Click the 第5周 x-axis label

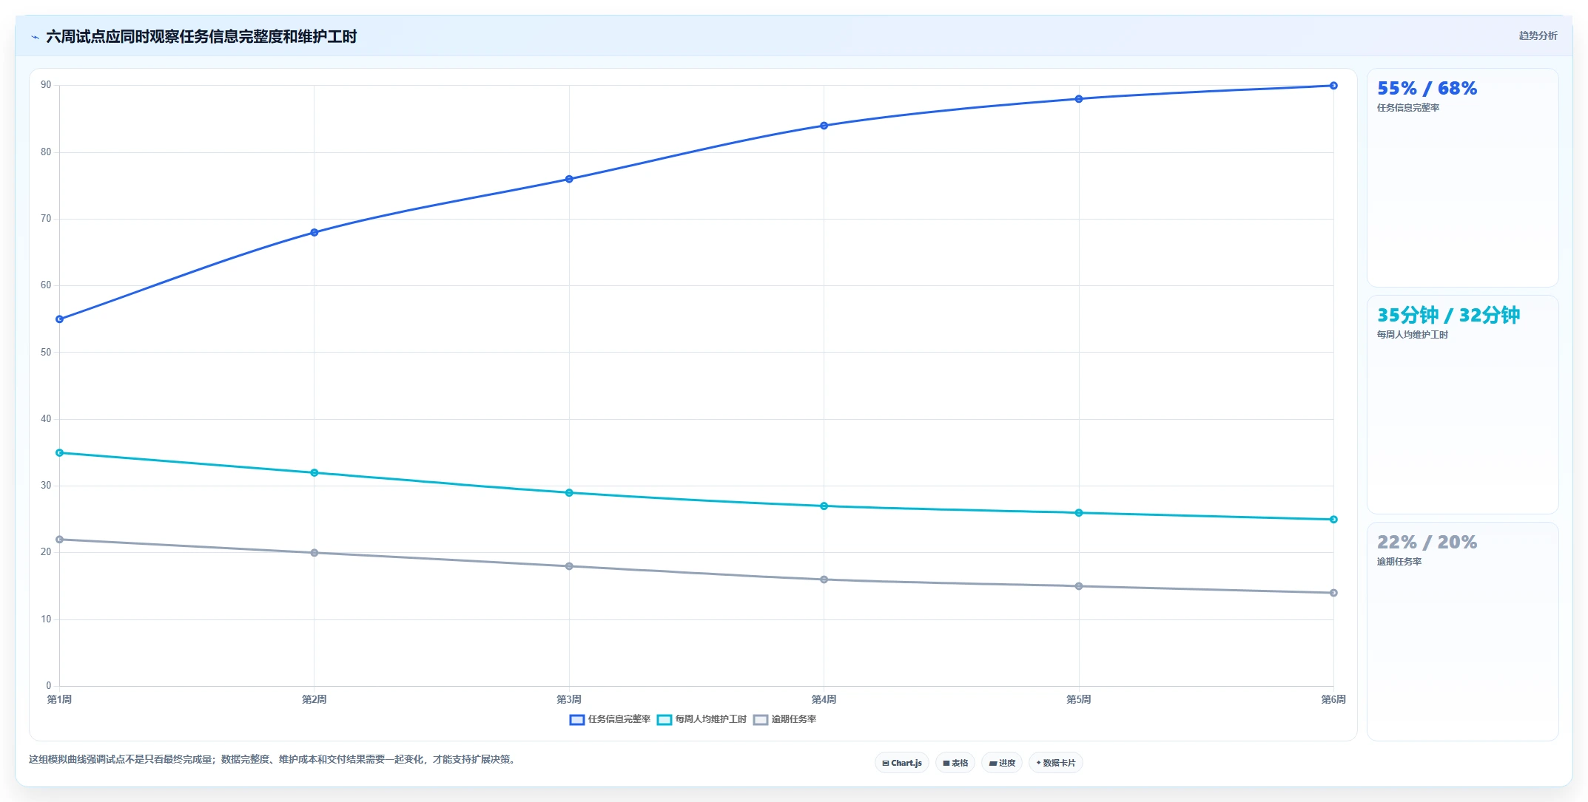pyautogui.click(x=1079, y=699)
